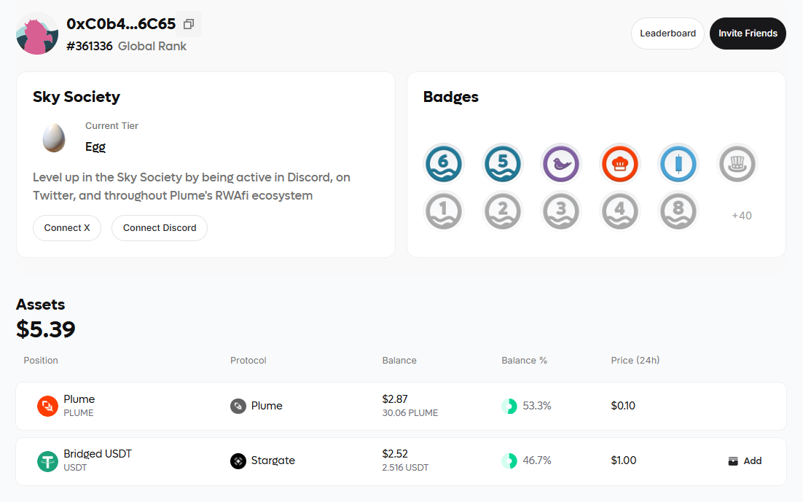Connect your Discord account
The height and width of the screenshot is (502, 803).
pos(160,228)
